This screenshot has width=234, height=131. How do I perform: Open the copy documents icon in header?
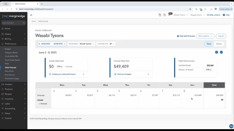pyautogui.click(x=160, y=15)
